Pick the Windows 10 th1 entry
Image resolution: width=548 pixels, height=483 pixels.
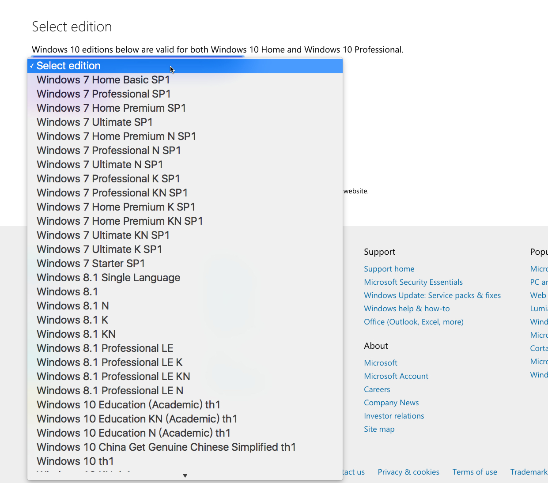[185, 461]
